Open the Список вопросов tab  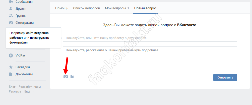[x=86, y=8]
